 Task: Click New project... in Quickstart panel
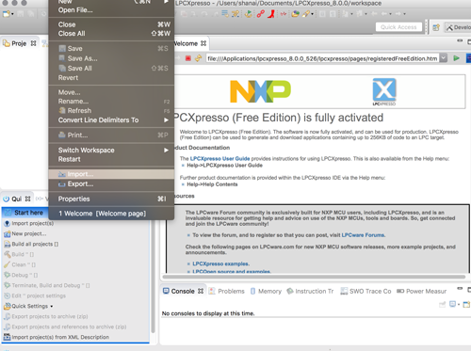pyautogui.click(x=29, y=233)
